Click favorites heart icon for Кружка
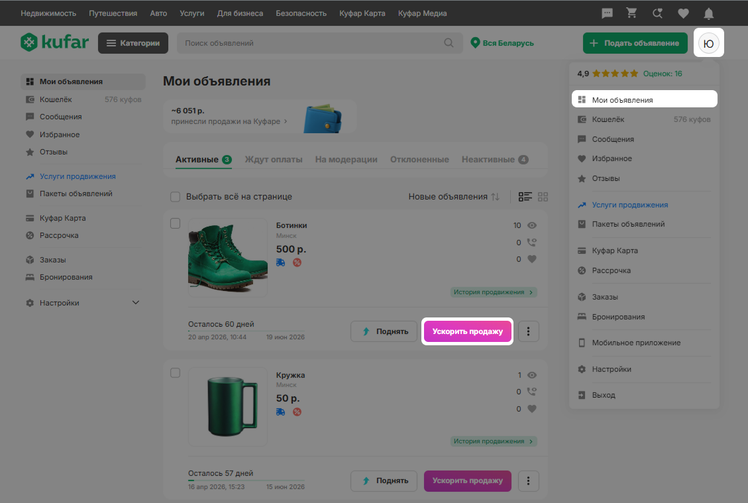Viewport: 748px width, 503px height. (x=532, y=409)
